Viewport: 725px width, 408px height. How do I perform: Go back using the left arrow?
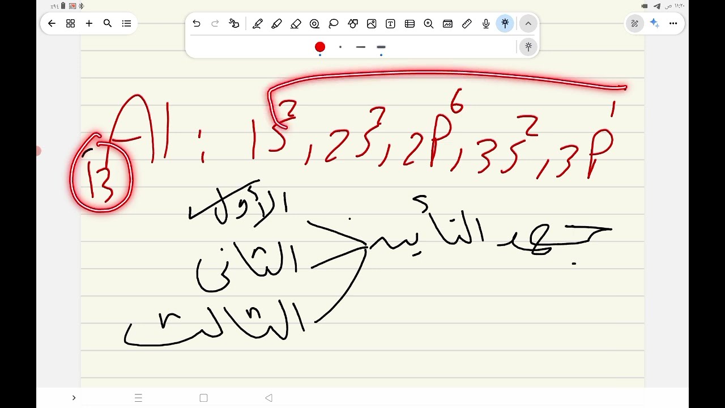coord(52,23)
